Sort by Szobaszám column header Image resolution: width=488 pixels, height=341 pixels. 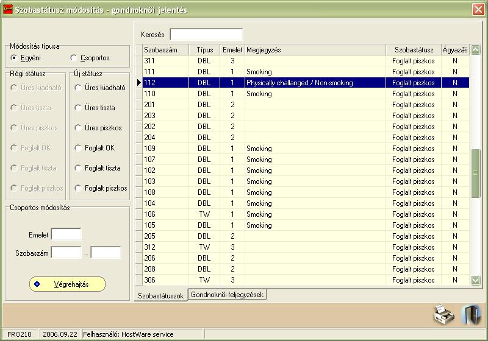coord(165,50)
